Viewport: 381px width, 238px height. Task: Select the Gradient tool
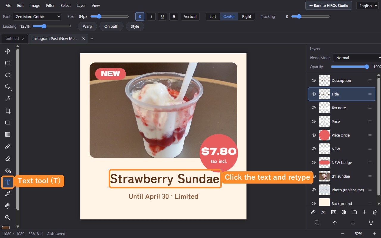8,134
